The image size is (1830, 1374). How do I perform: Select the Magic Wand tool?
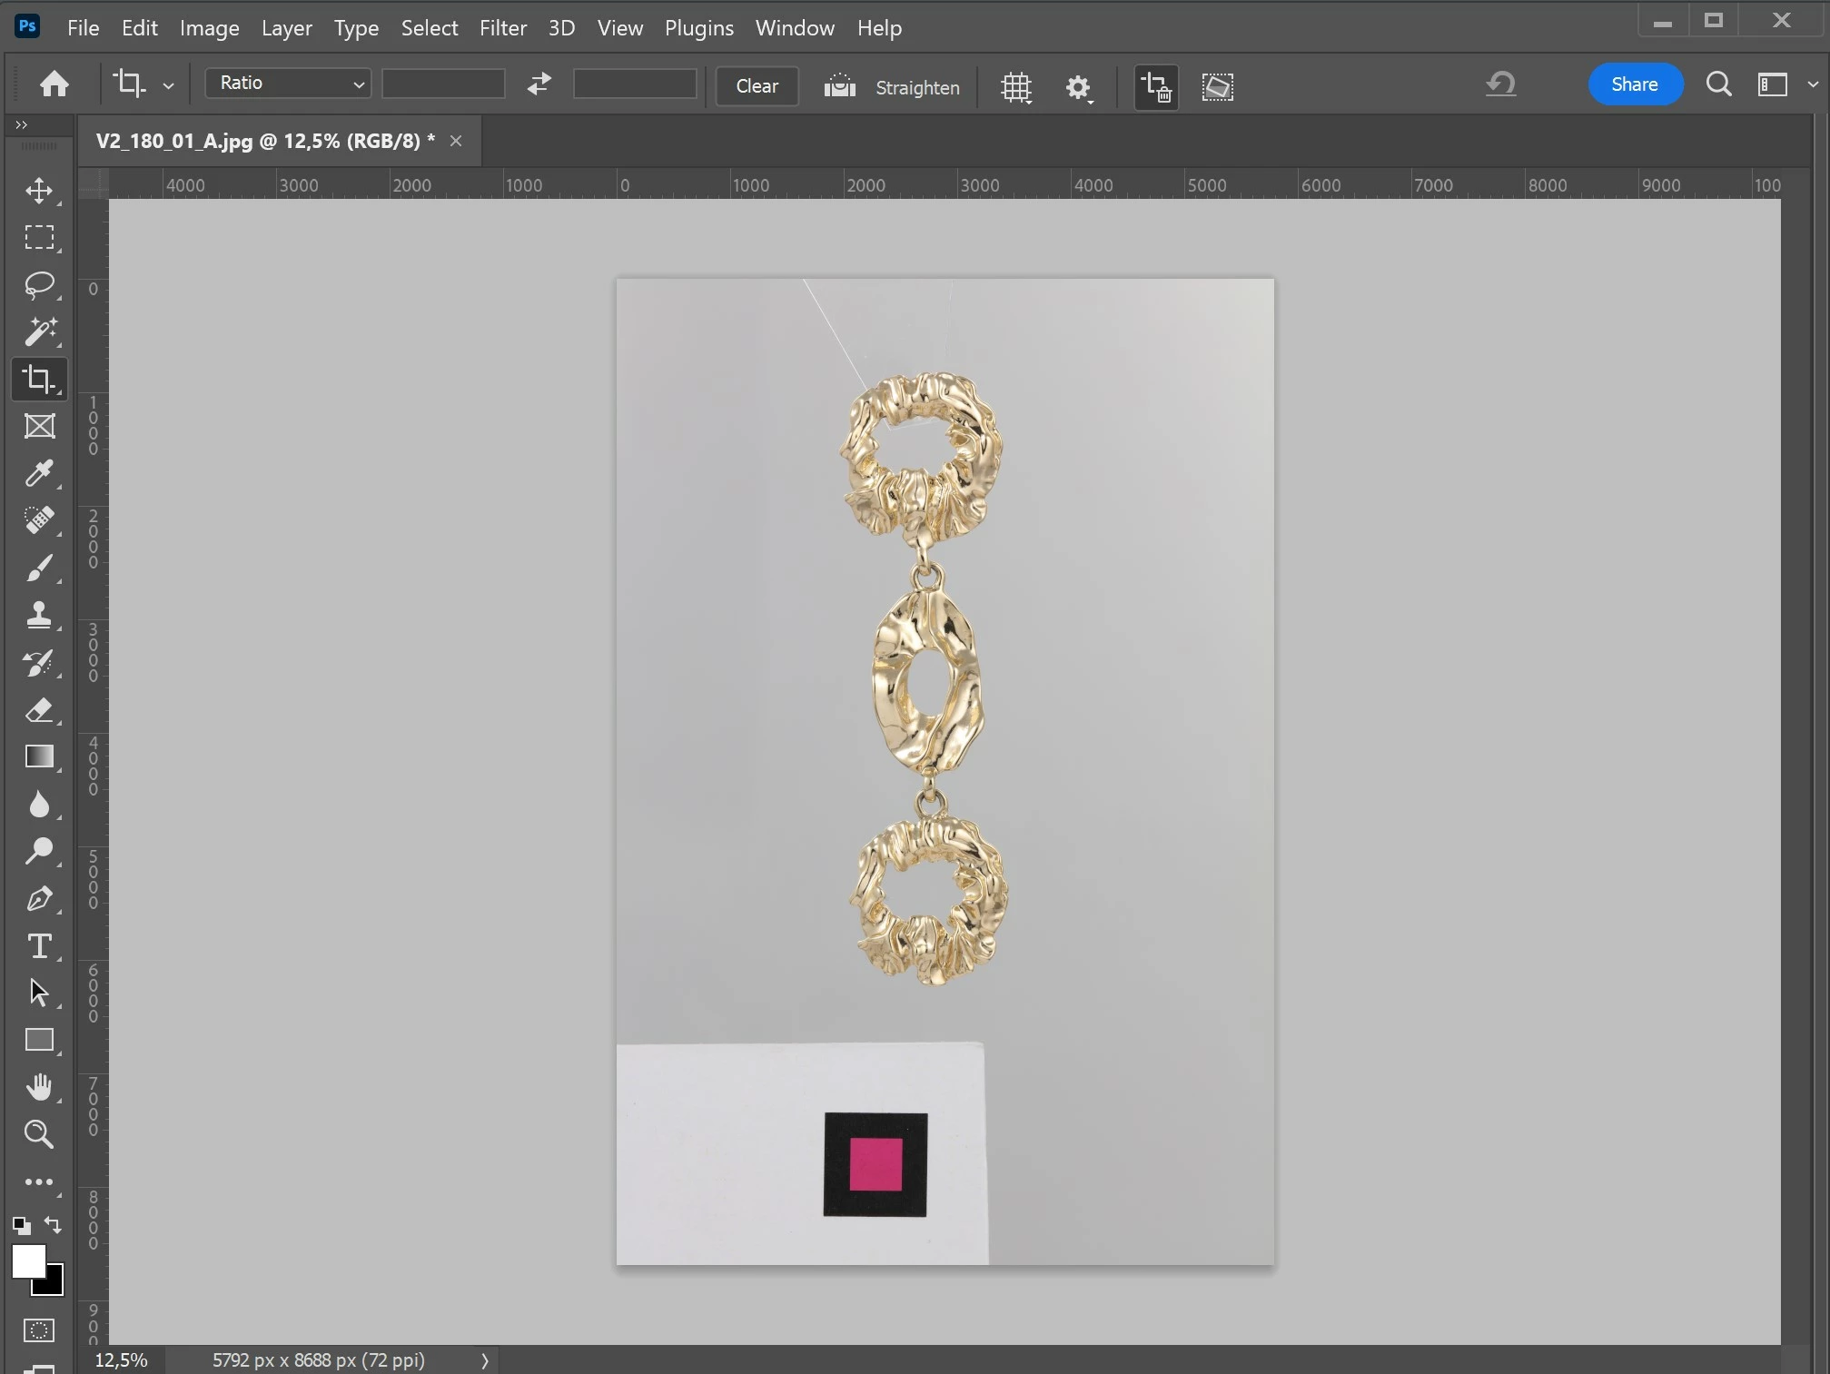[38, 332]
